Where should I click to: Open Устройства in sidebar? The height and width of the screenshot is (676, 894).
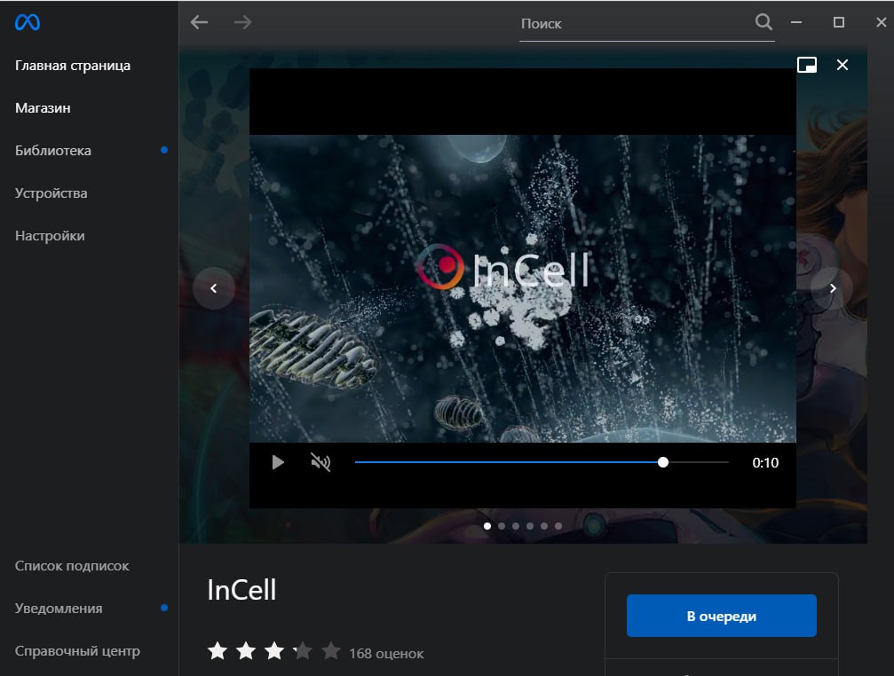tap(51, 193)
